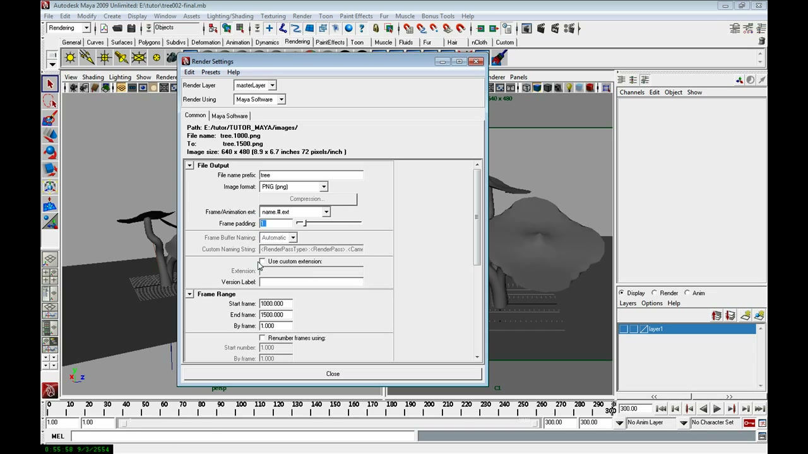Image resolution: width=808 pixels, height=454 pixels.
Task: Open Render Using Maya Software dropdown
Action: click(x=259, y=99)
